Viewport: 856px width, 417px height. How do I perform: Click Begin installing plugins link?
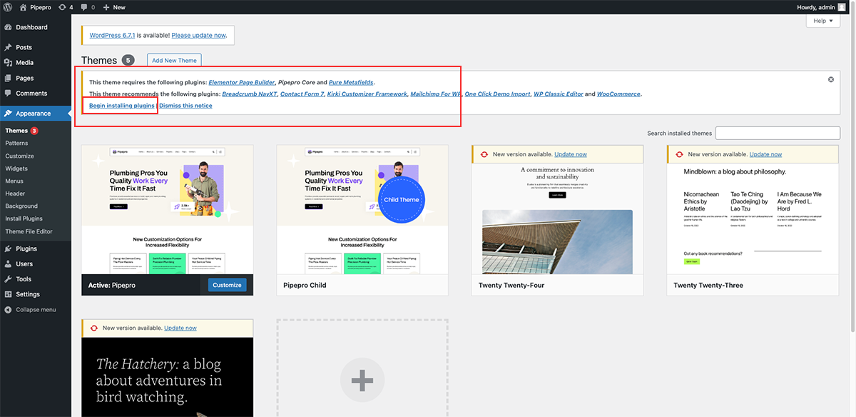point(121,106)
